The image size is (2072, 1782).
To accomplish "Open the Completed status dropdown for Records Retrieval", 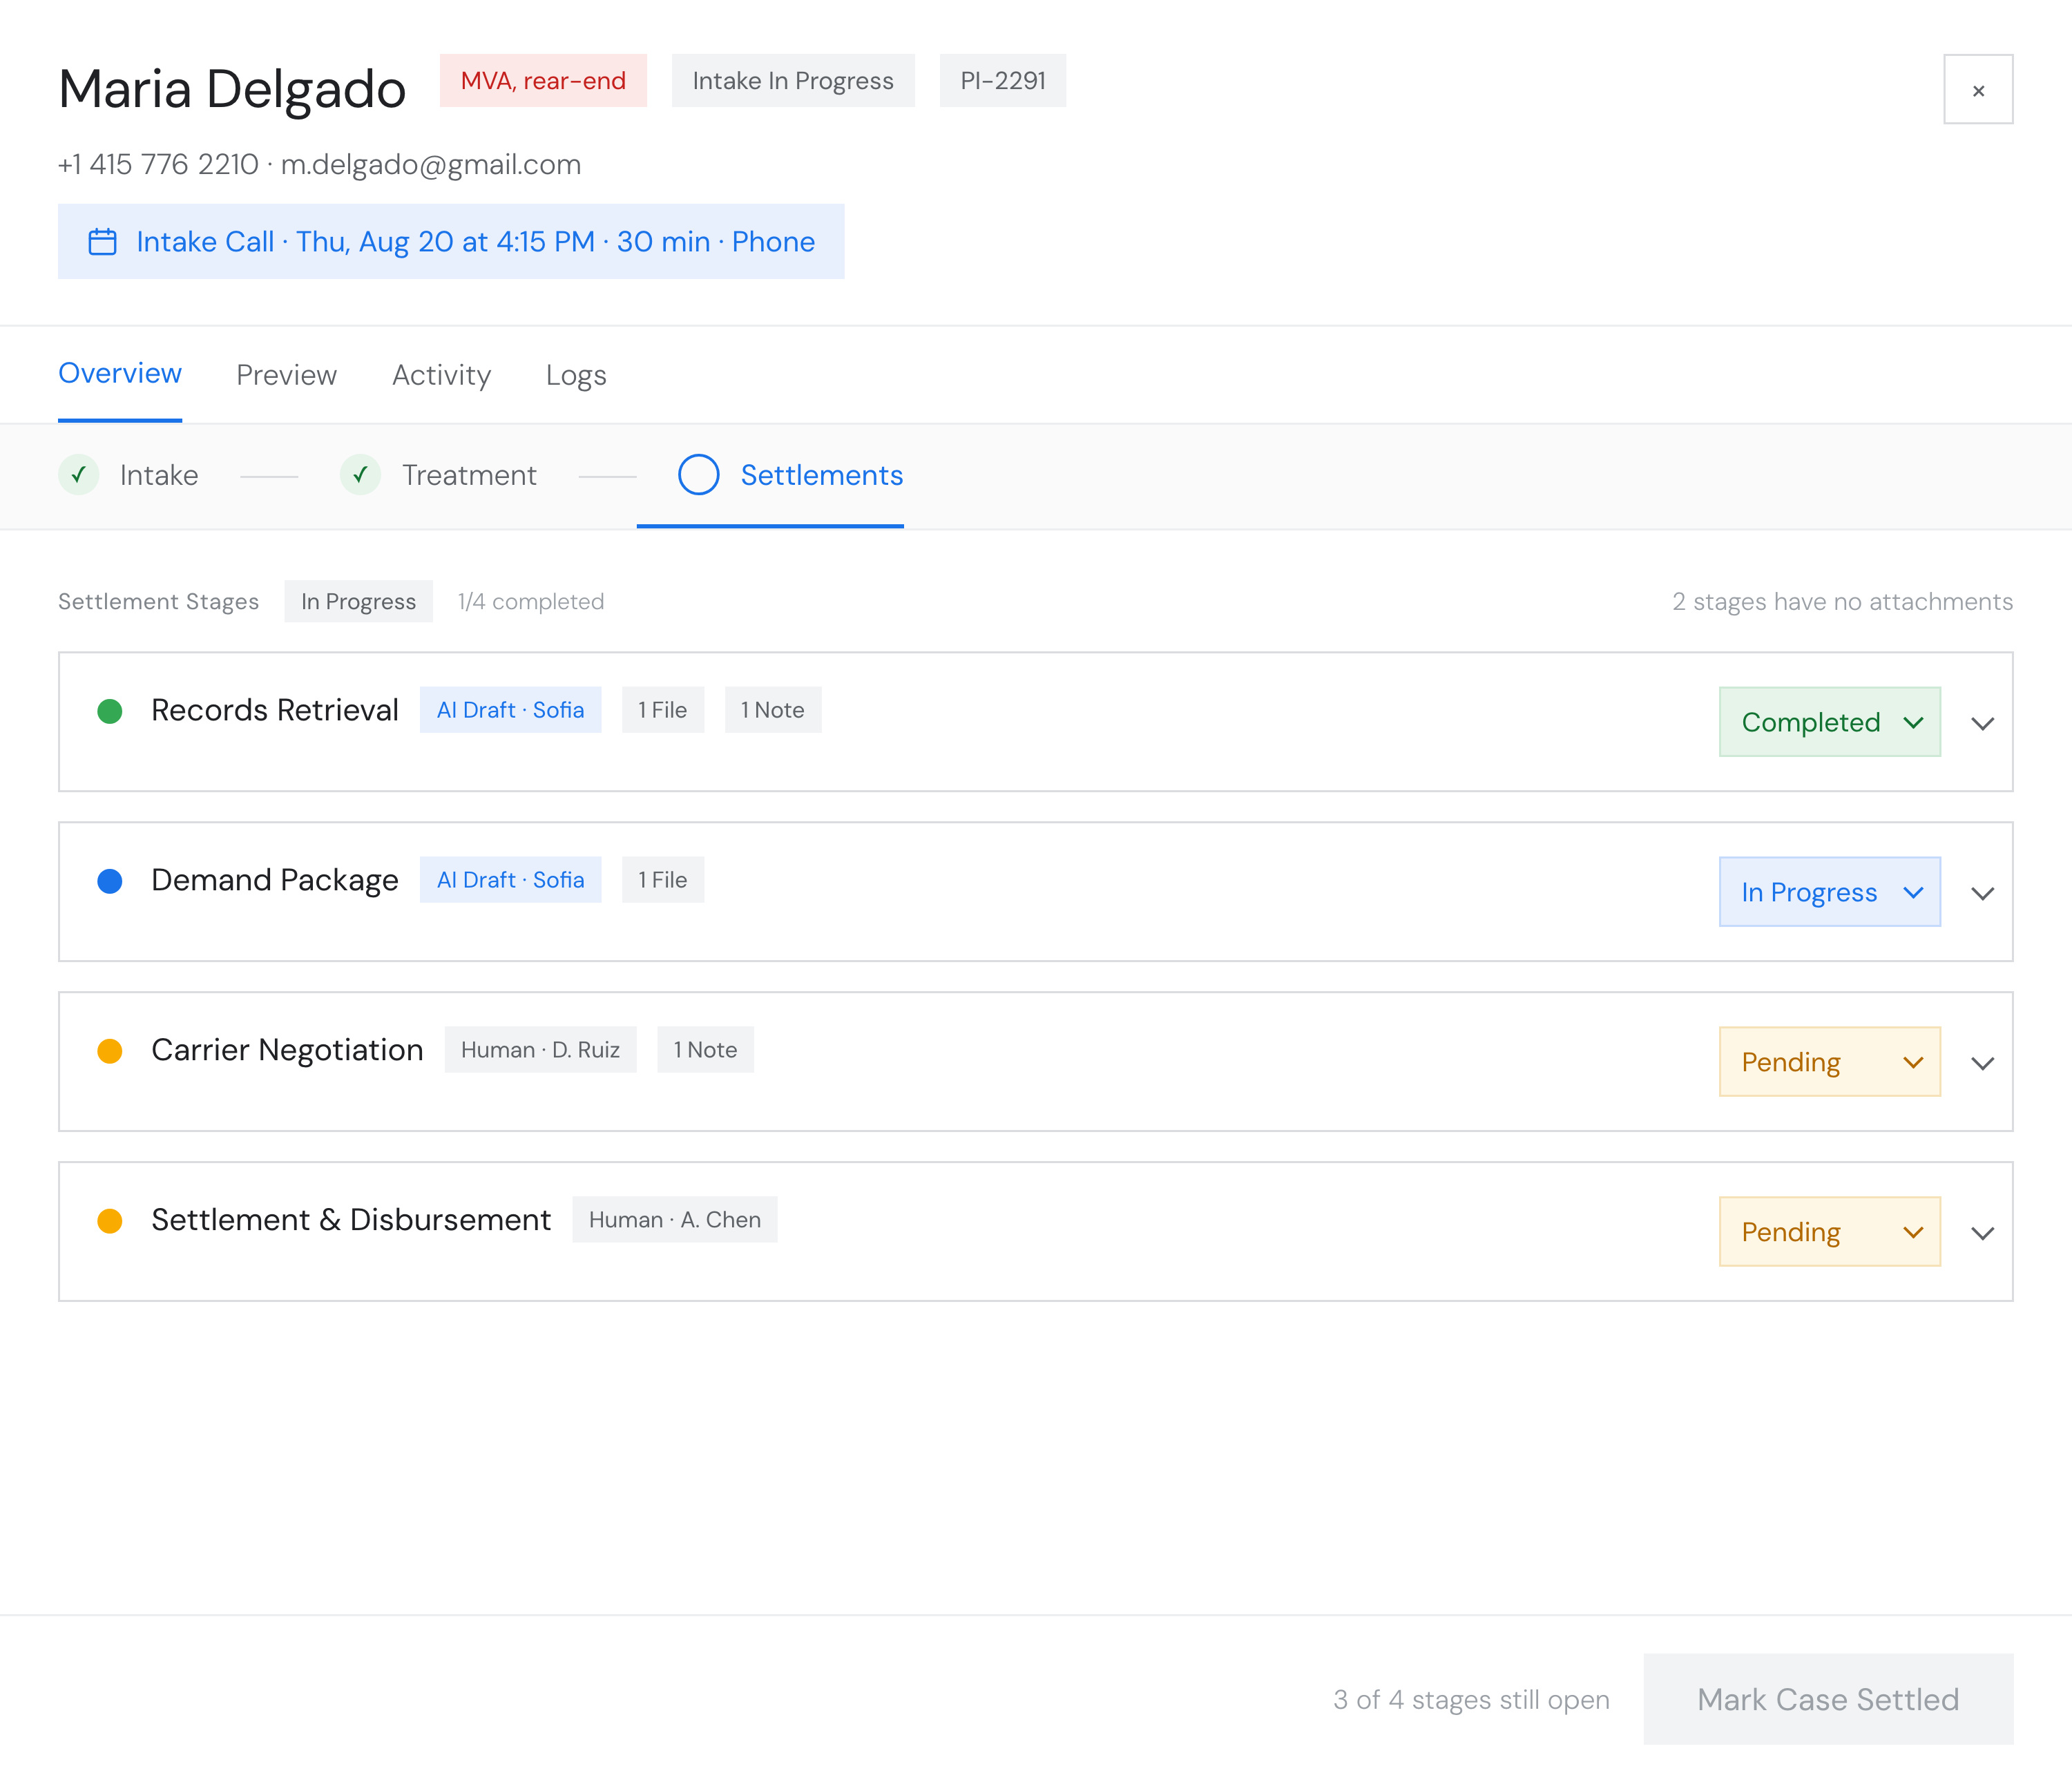I will coord(1829,722).
